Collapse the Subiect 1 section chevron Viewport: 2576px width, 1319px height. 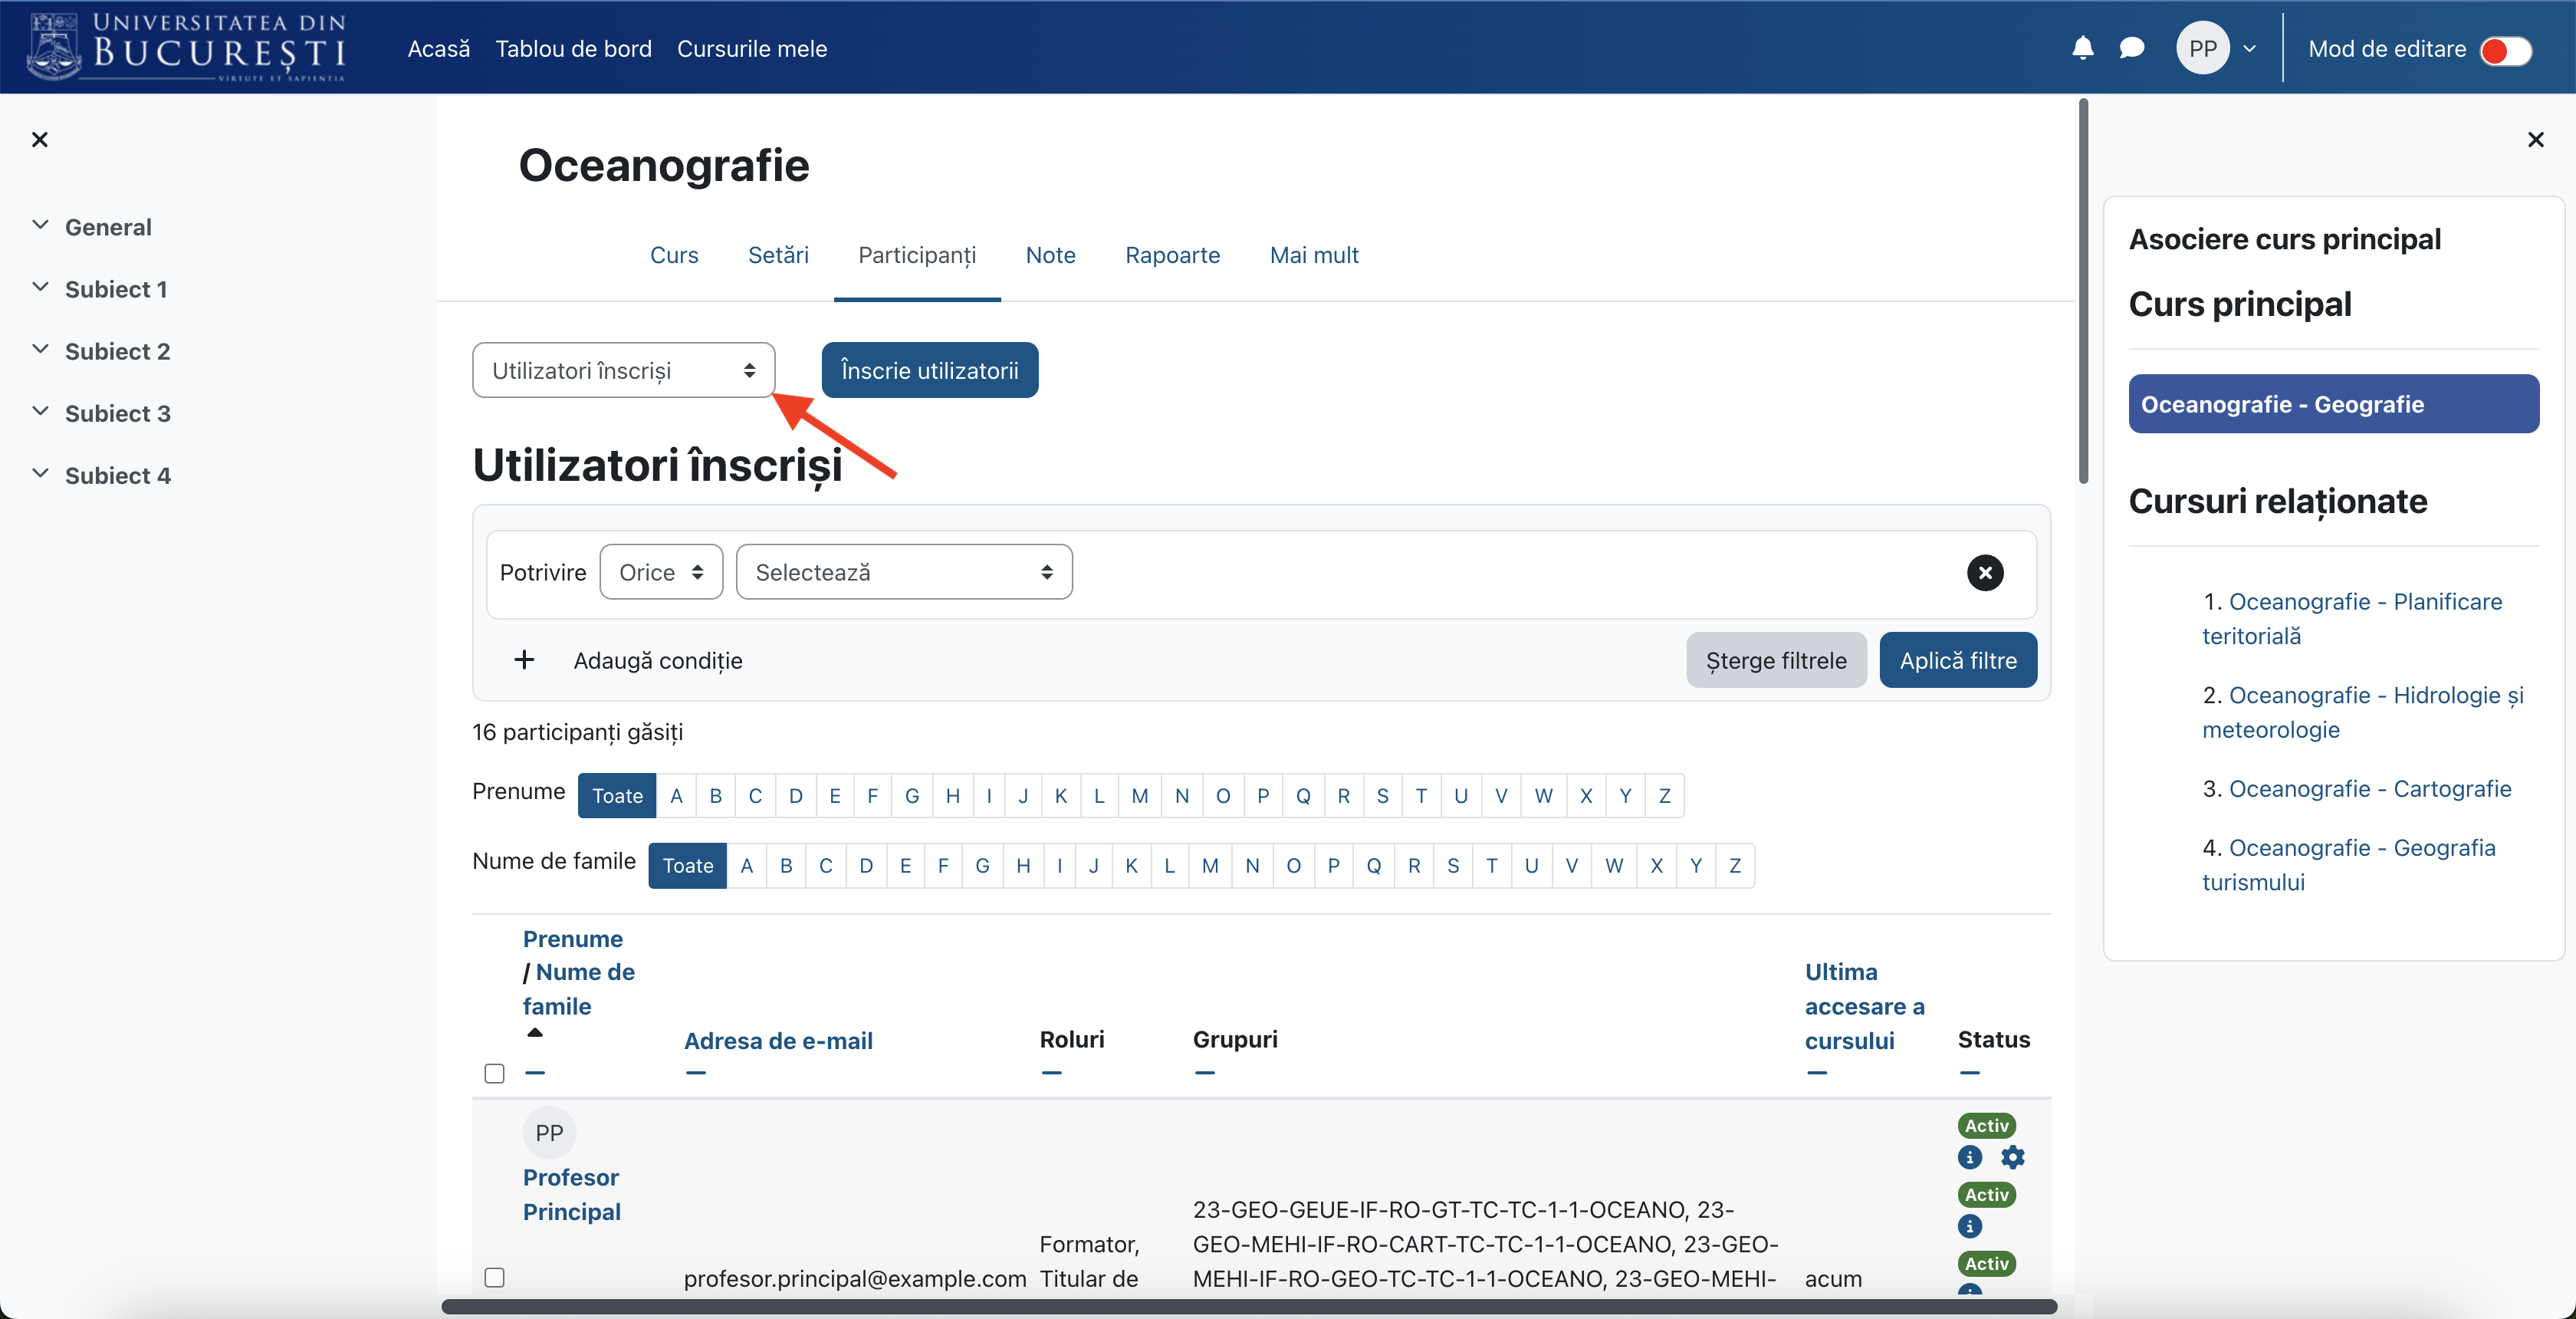[40, 287]
